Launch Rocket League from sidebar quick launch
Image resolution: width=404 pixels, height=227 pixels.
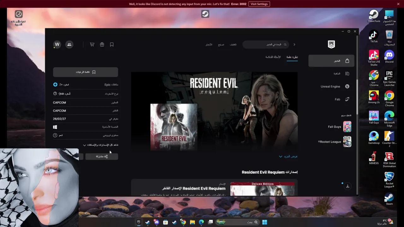(x=335, y=142)
